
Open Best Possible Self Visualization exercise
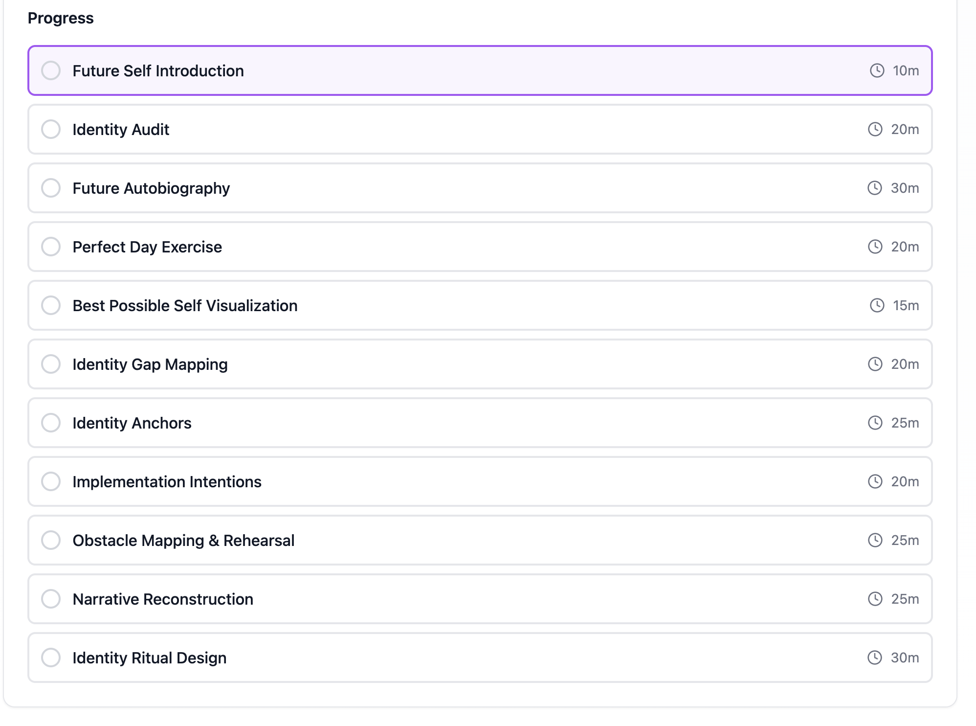point(185,306)
